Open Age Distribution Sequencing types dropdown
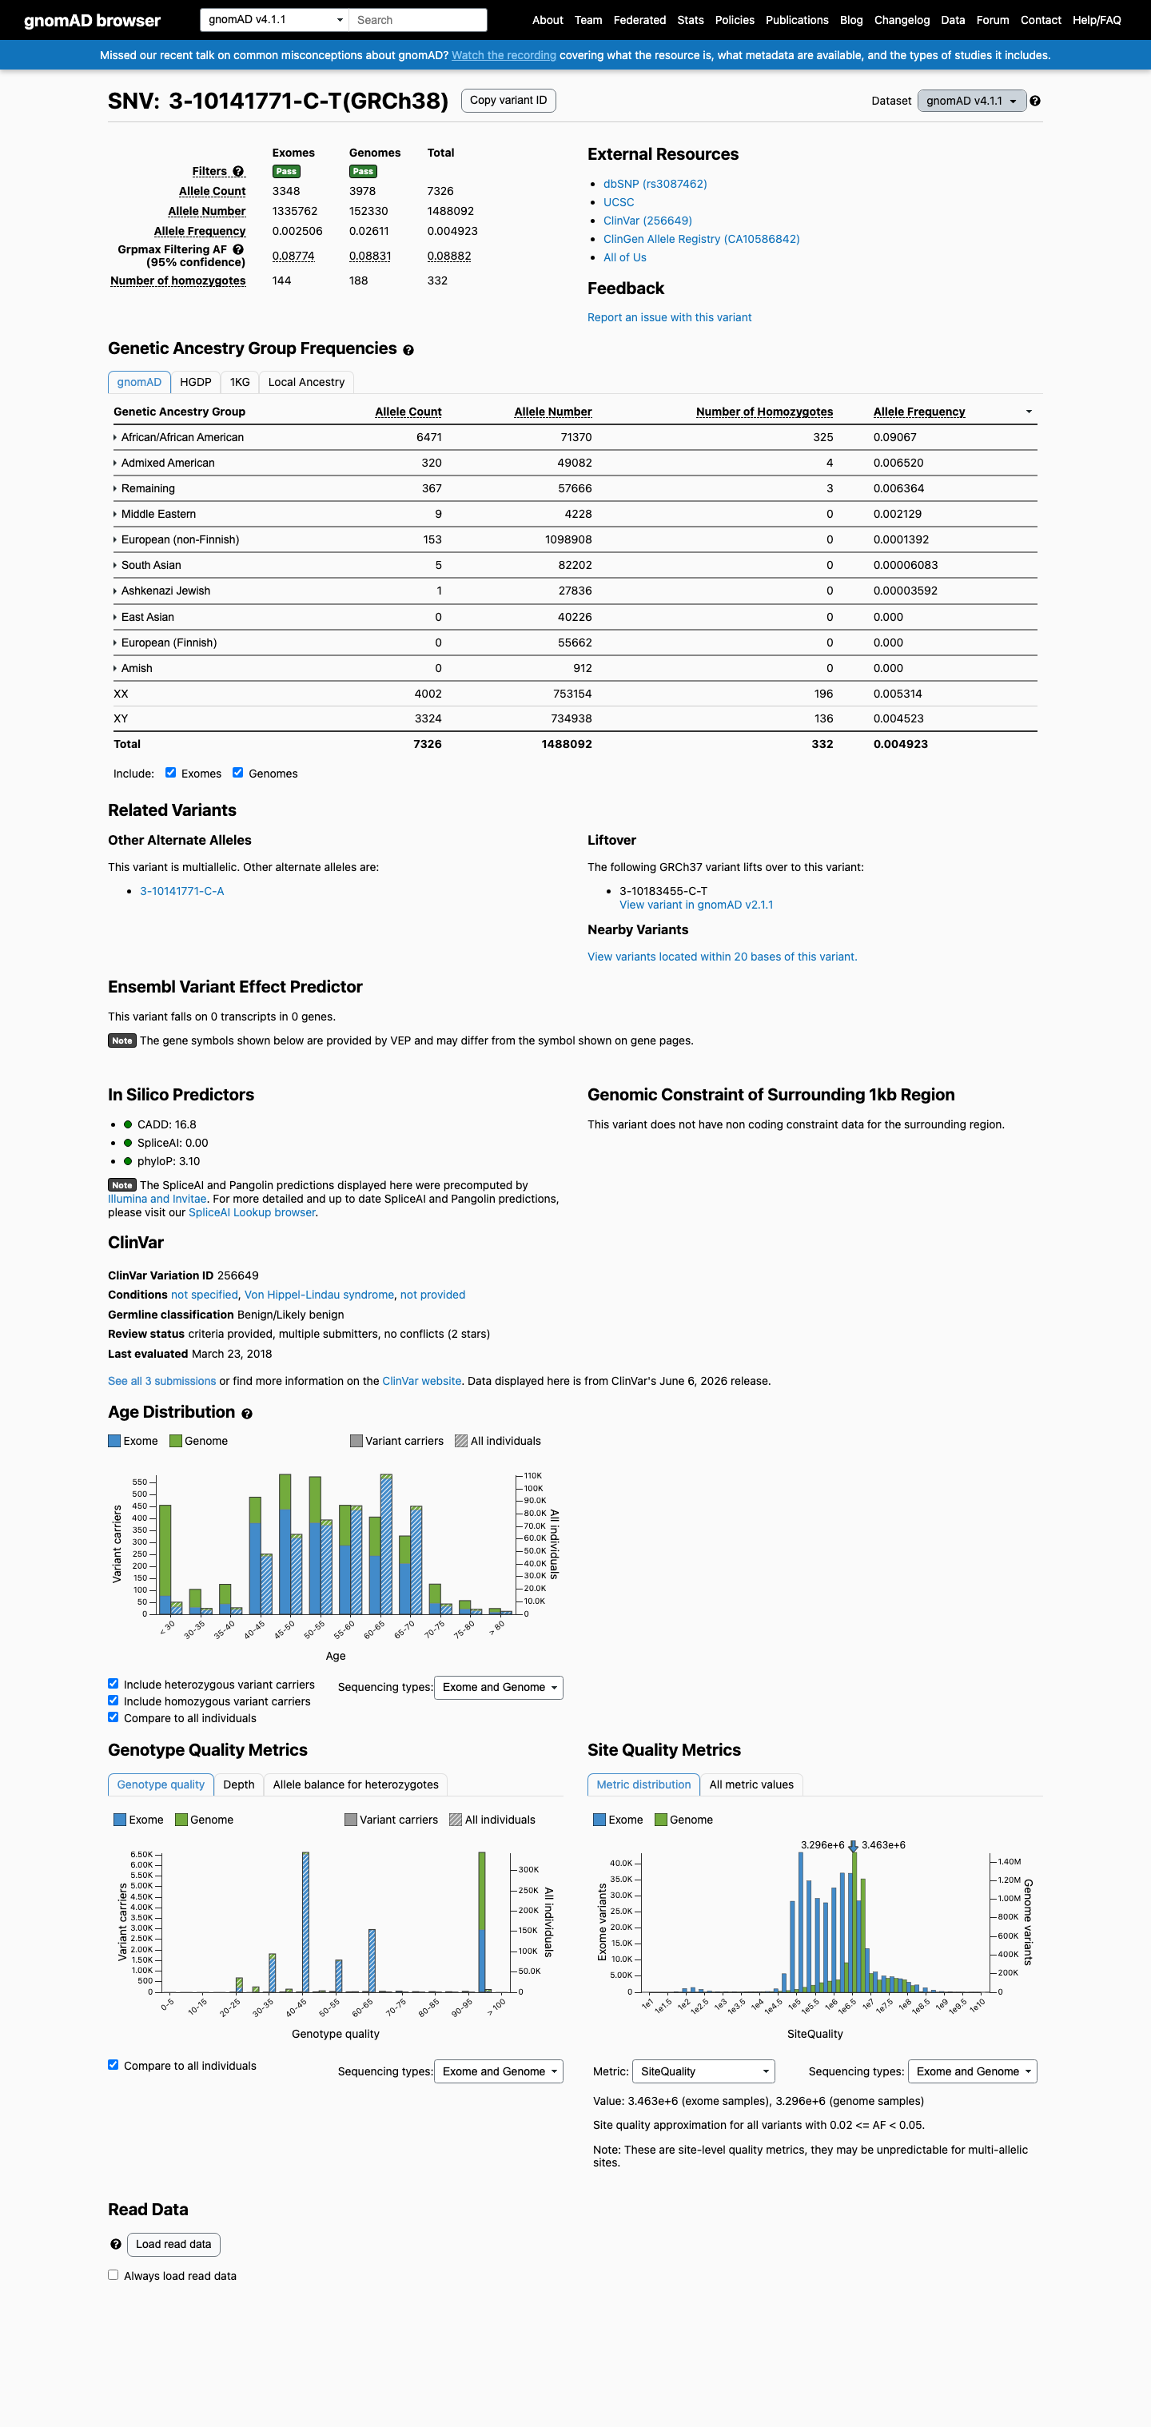 (499, 1688)
